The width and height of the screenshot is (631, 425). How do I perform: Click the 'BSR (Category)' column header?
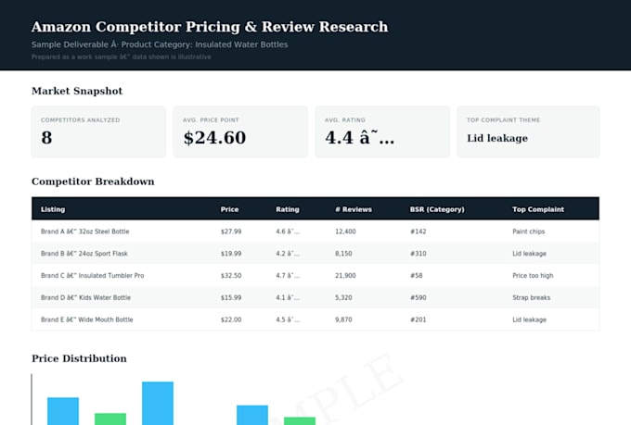(437, 209)
